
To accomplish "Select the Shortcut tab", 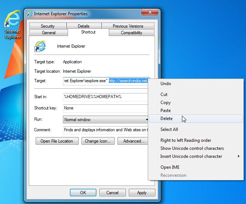I will point(88,32).
